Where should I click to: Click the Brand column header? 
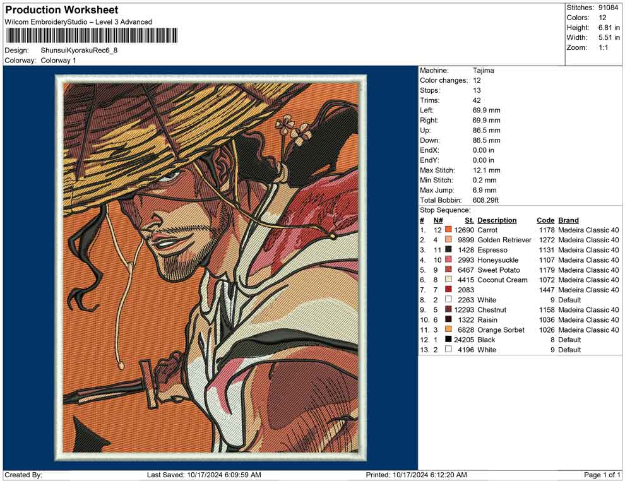[568, 220]
